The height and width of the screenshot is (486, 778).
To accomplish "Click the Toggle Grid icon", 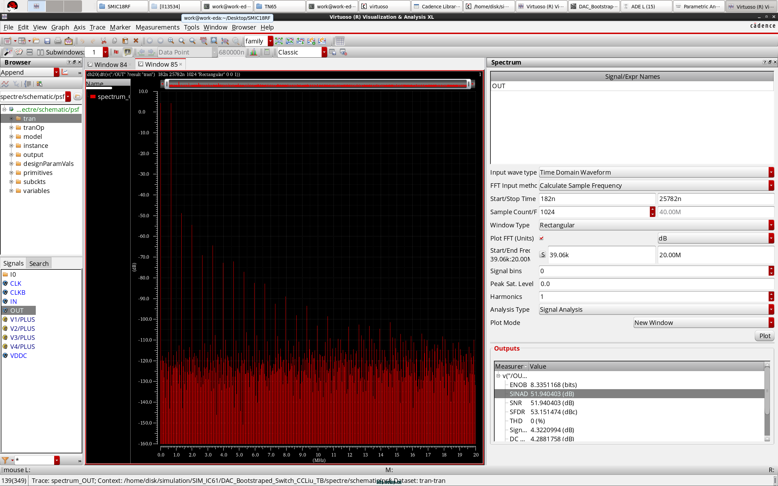I will pos(340,41).
